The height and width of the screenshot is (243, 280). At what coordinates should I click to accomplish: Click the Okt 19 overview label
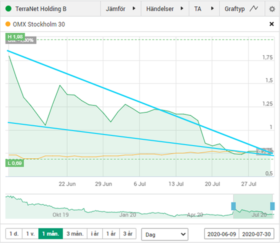pyautogui.click(x=61, y=215)
